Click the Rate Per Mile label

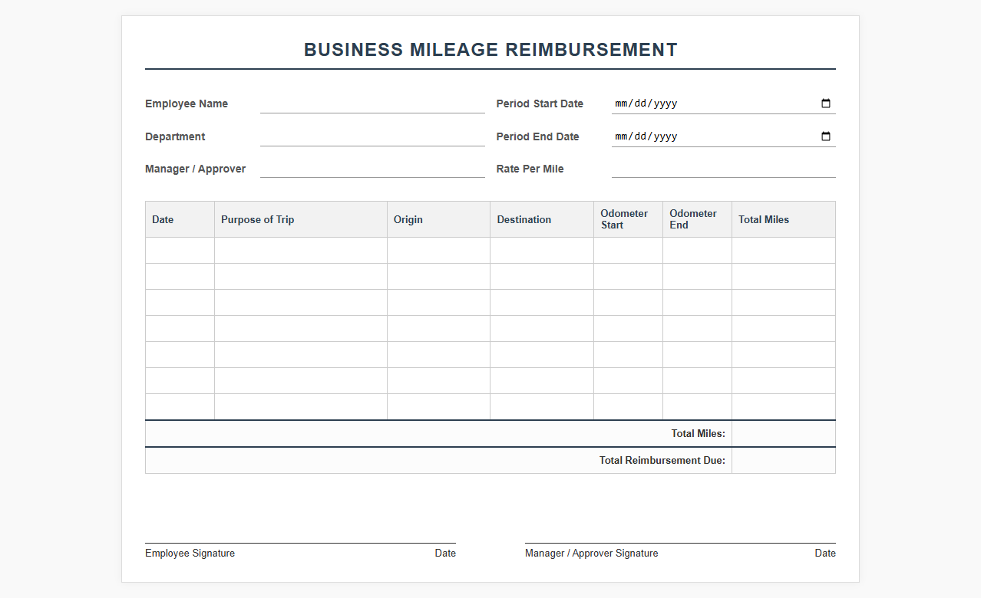pos(530,169)
